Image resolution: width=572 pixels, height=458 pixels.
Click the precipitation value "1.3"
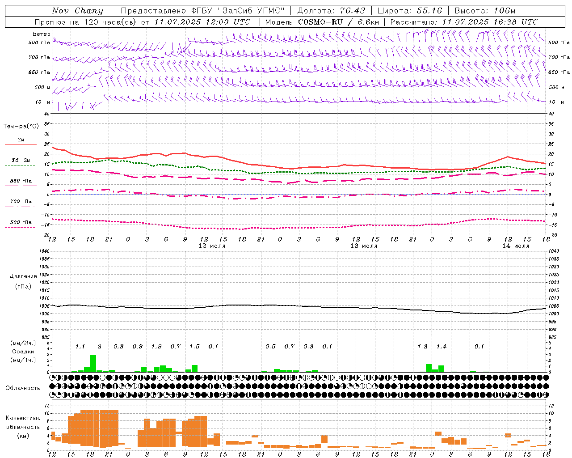click(422, 346)
